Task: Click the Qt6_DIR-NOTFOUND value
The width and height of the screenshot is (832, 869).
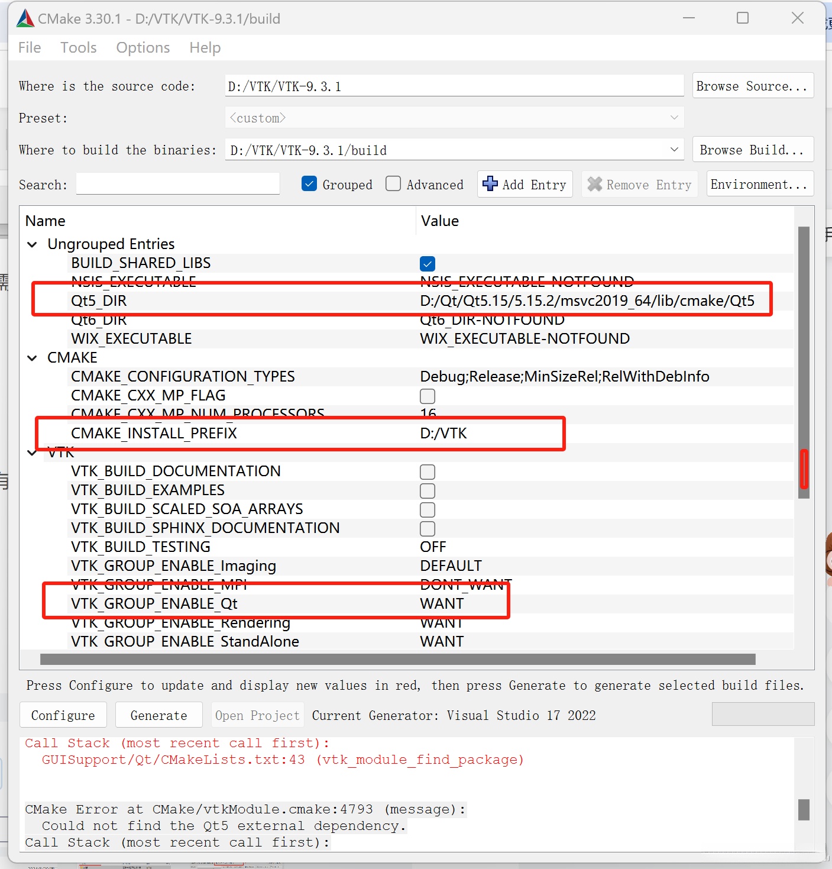Action: point(492,320)
